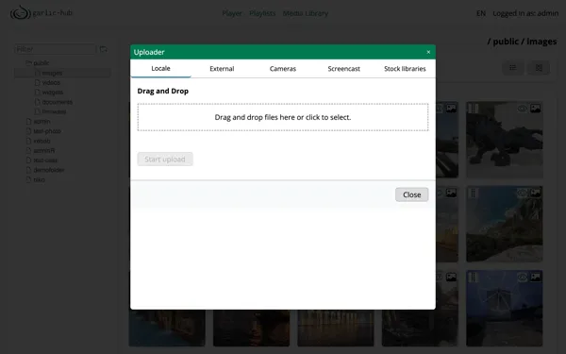The height and width of the screenshot is (354, 566).
Task: Switch to the Locale tab
Action: (160, 69)
